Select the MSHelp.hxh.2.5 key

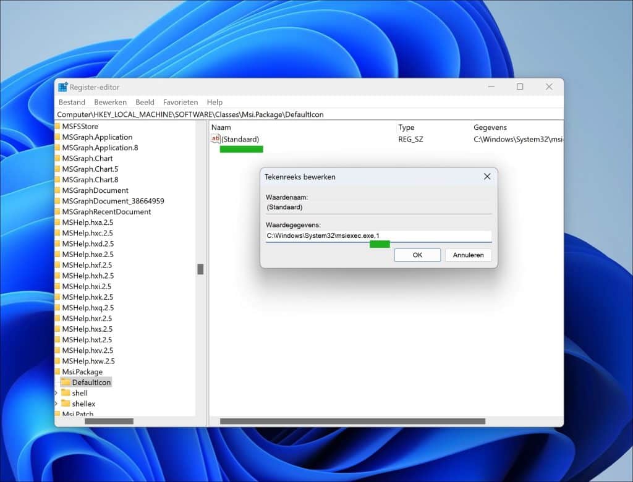(x=88, y=276)
